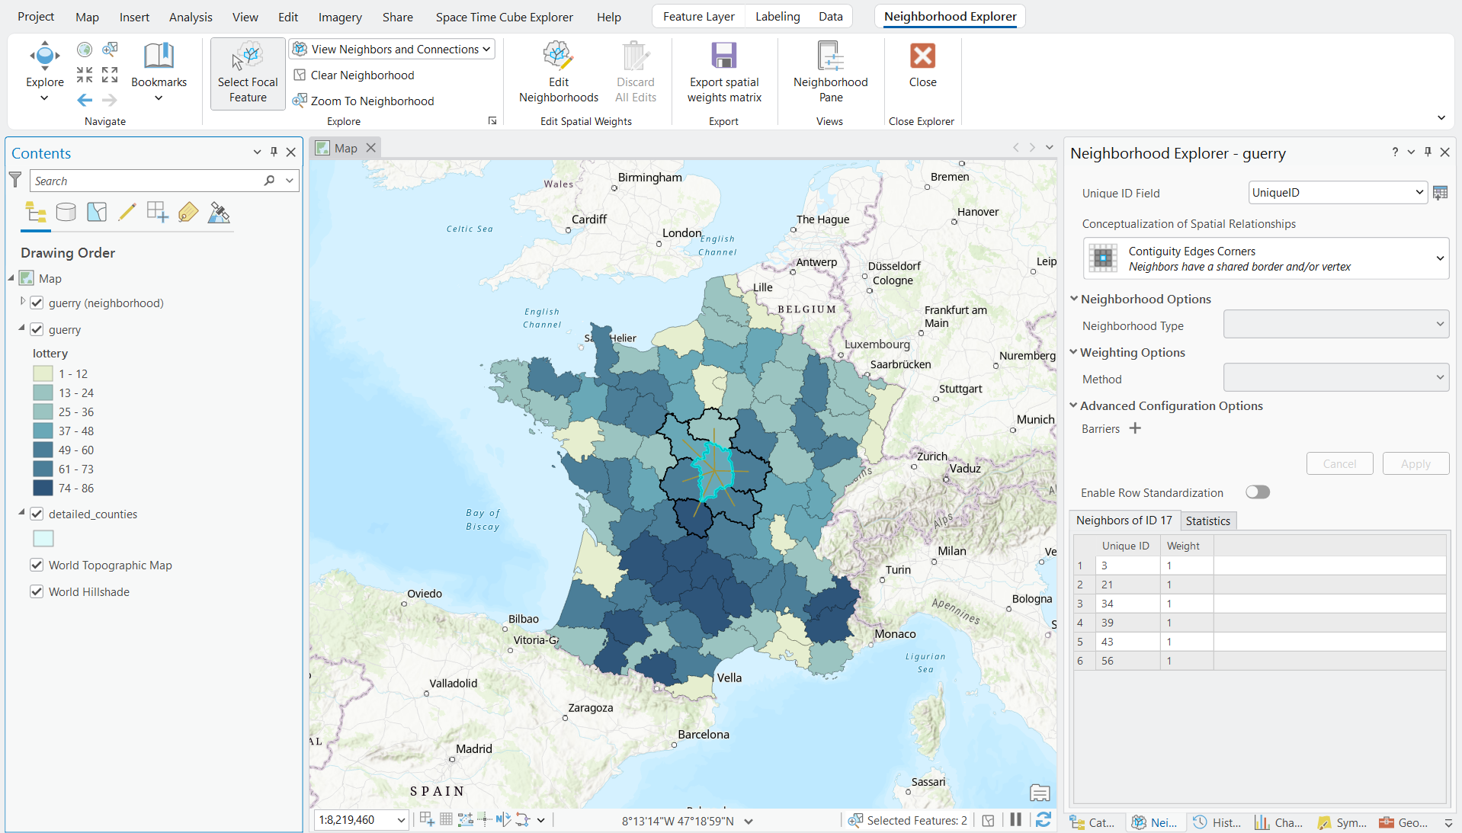Open the Bookmarks menu
The width and height of the screenshot is (1462, 833).
pos(159,73)
